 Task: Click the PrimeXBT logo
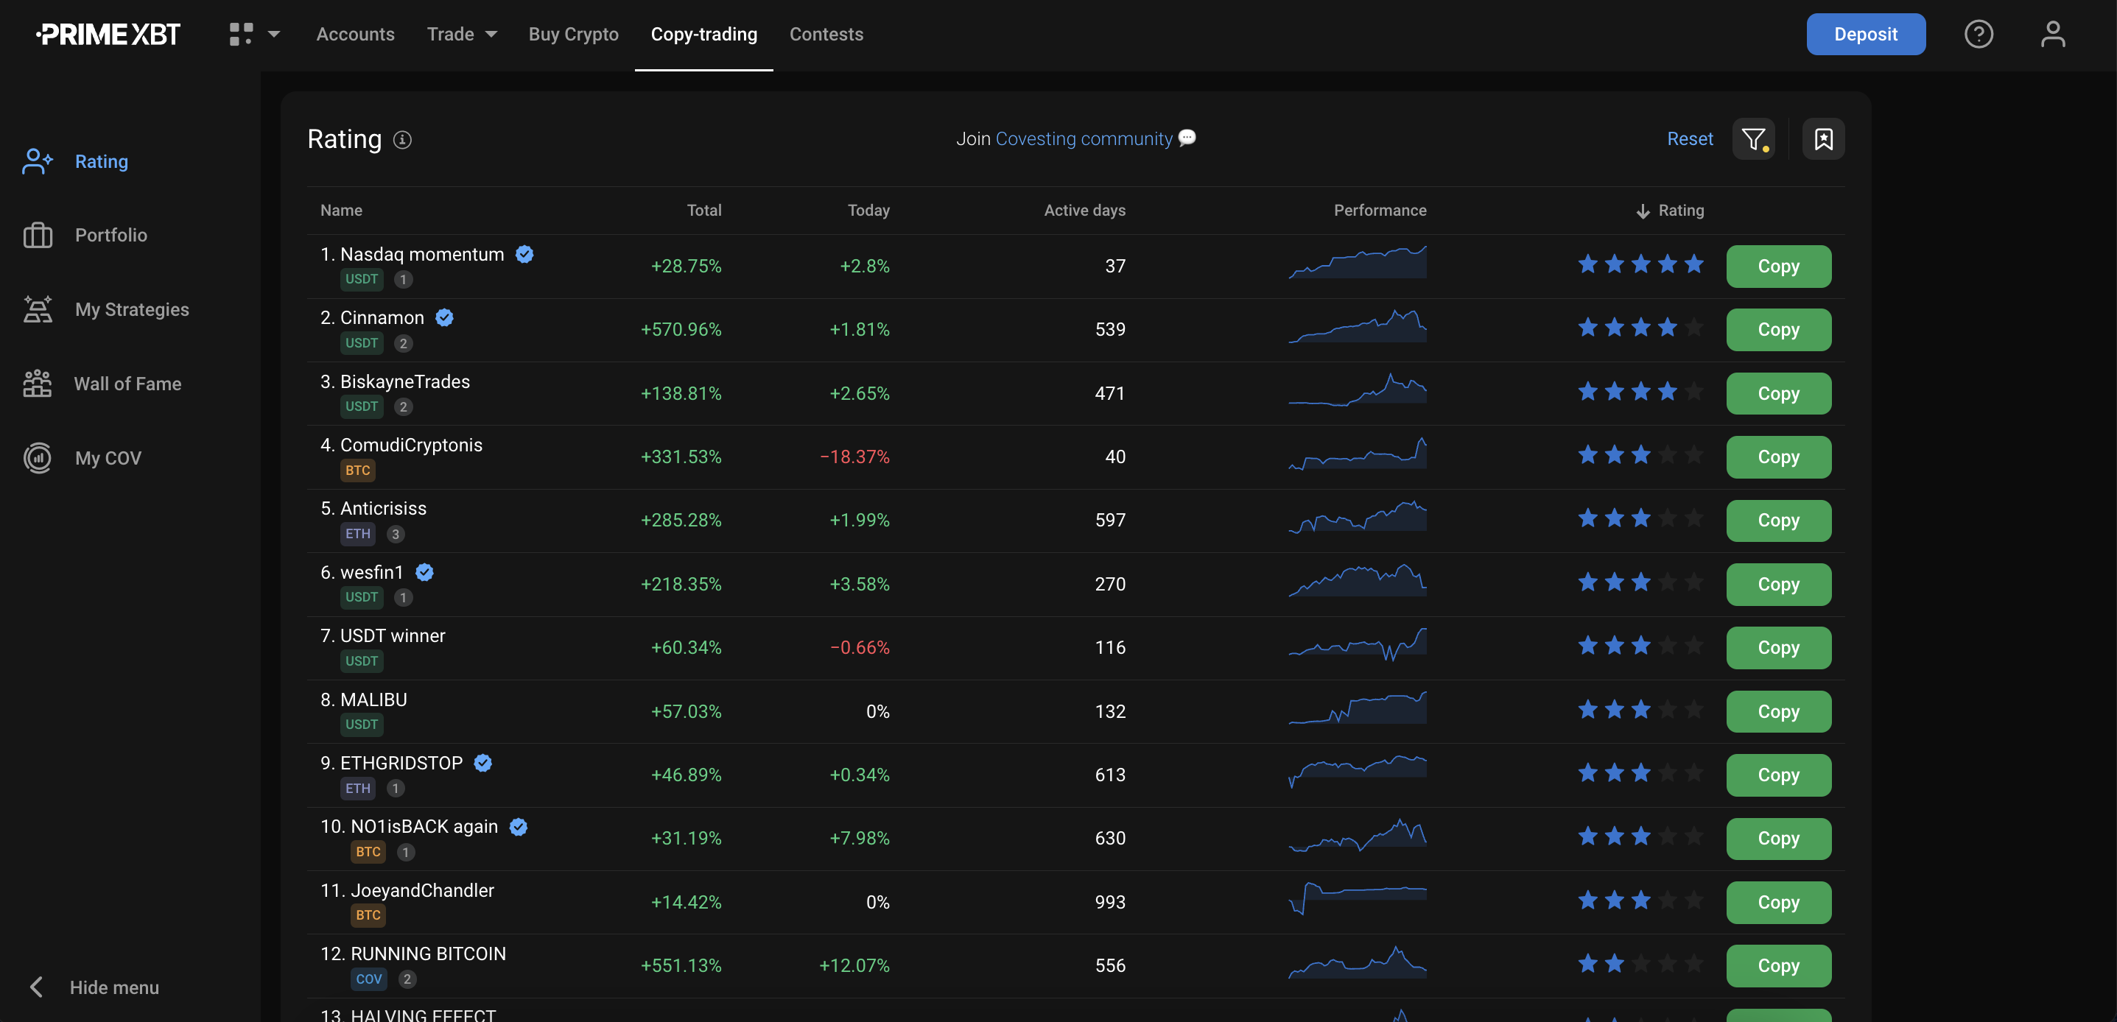point(108,34)
